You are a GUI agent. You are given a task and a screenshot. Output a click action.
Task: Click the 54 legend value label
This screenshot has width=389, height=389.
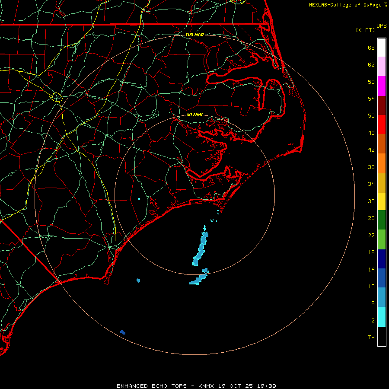point(371,99)
